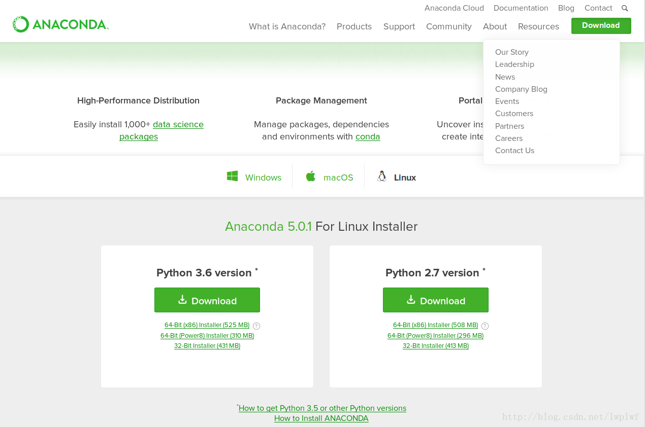Open How to Install ANACONDA link

(x=321, y=418)
